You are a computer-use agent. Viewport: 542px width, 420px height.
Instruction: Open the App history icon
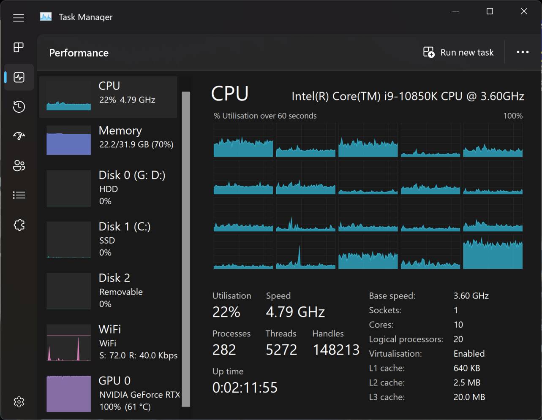(19, 106)
